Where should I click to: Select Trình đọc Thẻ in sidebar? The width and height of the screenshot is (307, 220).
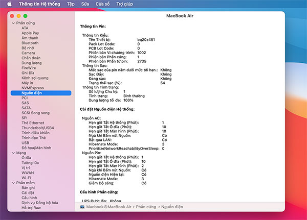(33, 138)
